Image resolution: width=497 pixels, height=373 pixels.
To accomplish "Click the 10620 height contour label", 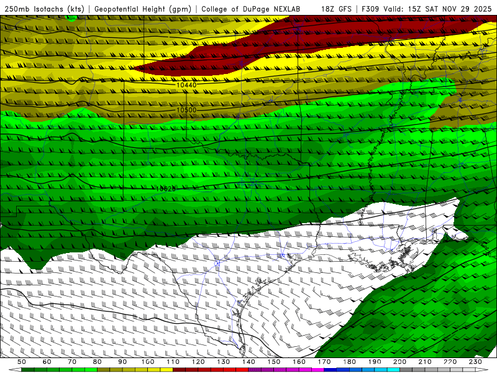I will [165, 189].
